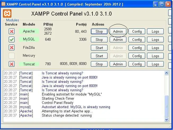The width and height of the screenshot is (173, 130).
Task: Stop the MySQL module
Action: coord(99,40)
